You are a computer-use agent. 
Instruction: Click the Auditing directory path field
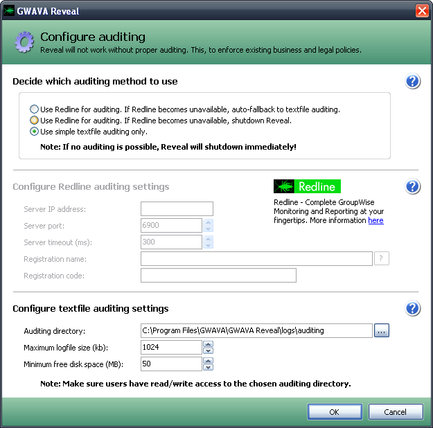[256, 330]
